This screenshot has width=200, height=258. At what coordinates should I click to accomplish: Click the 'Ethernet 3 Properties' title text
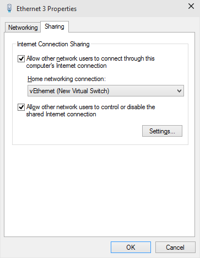[46, 9]
